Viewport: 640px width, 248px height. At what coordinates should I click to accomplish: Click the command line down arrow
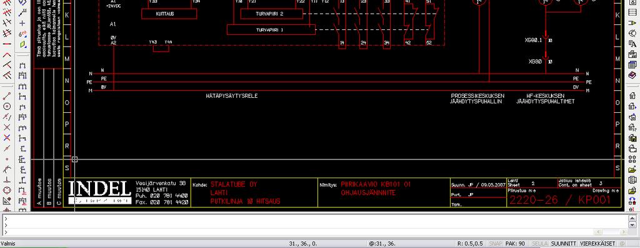(632, 225)
